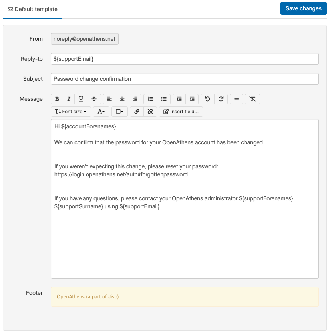This screenshot has height=334, width=328.
Task: Click the Subject input field
Action: point(185,79)
